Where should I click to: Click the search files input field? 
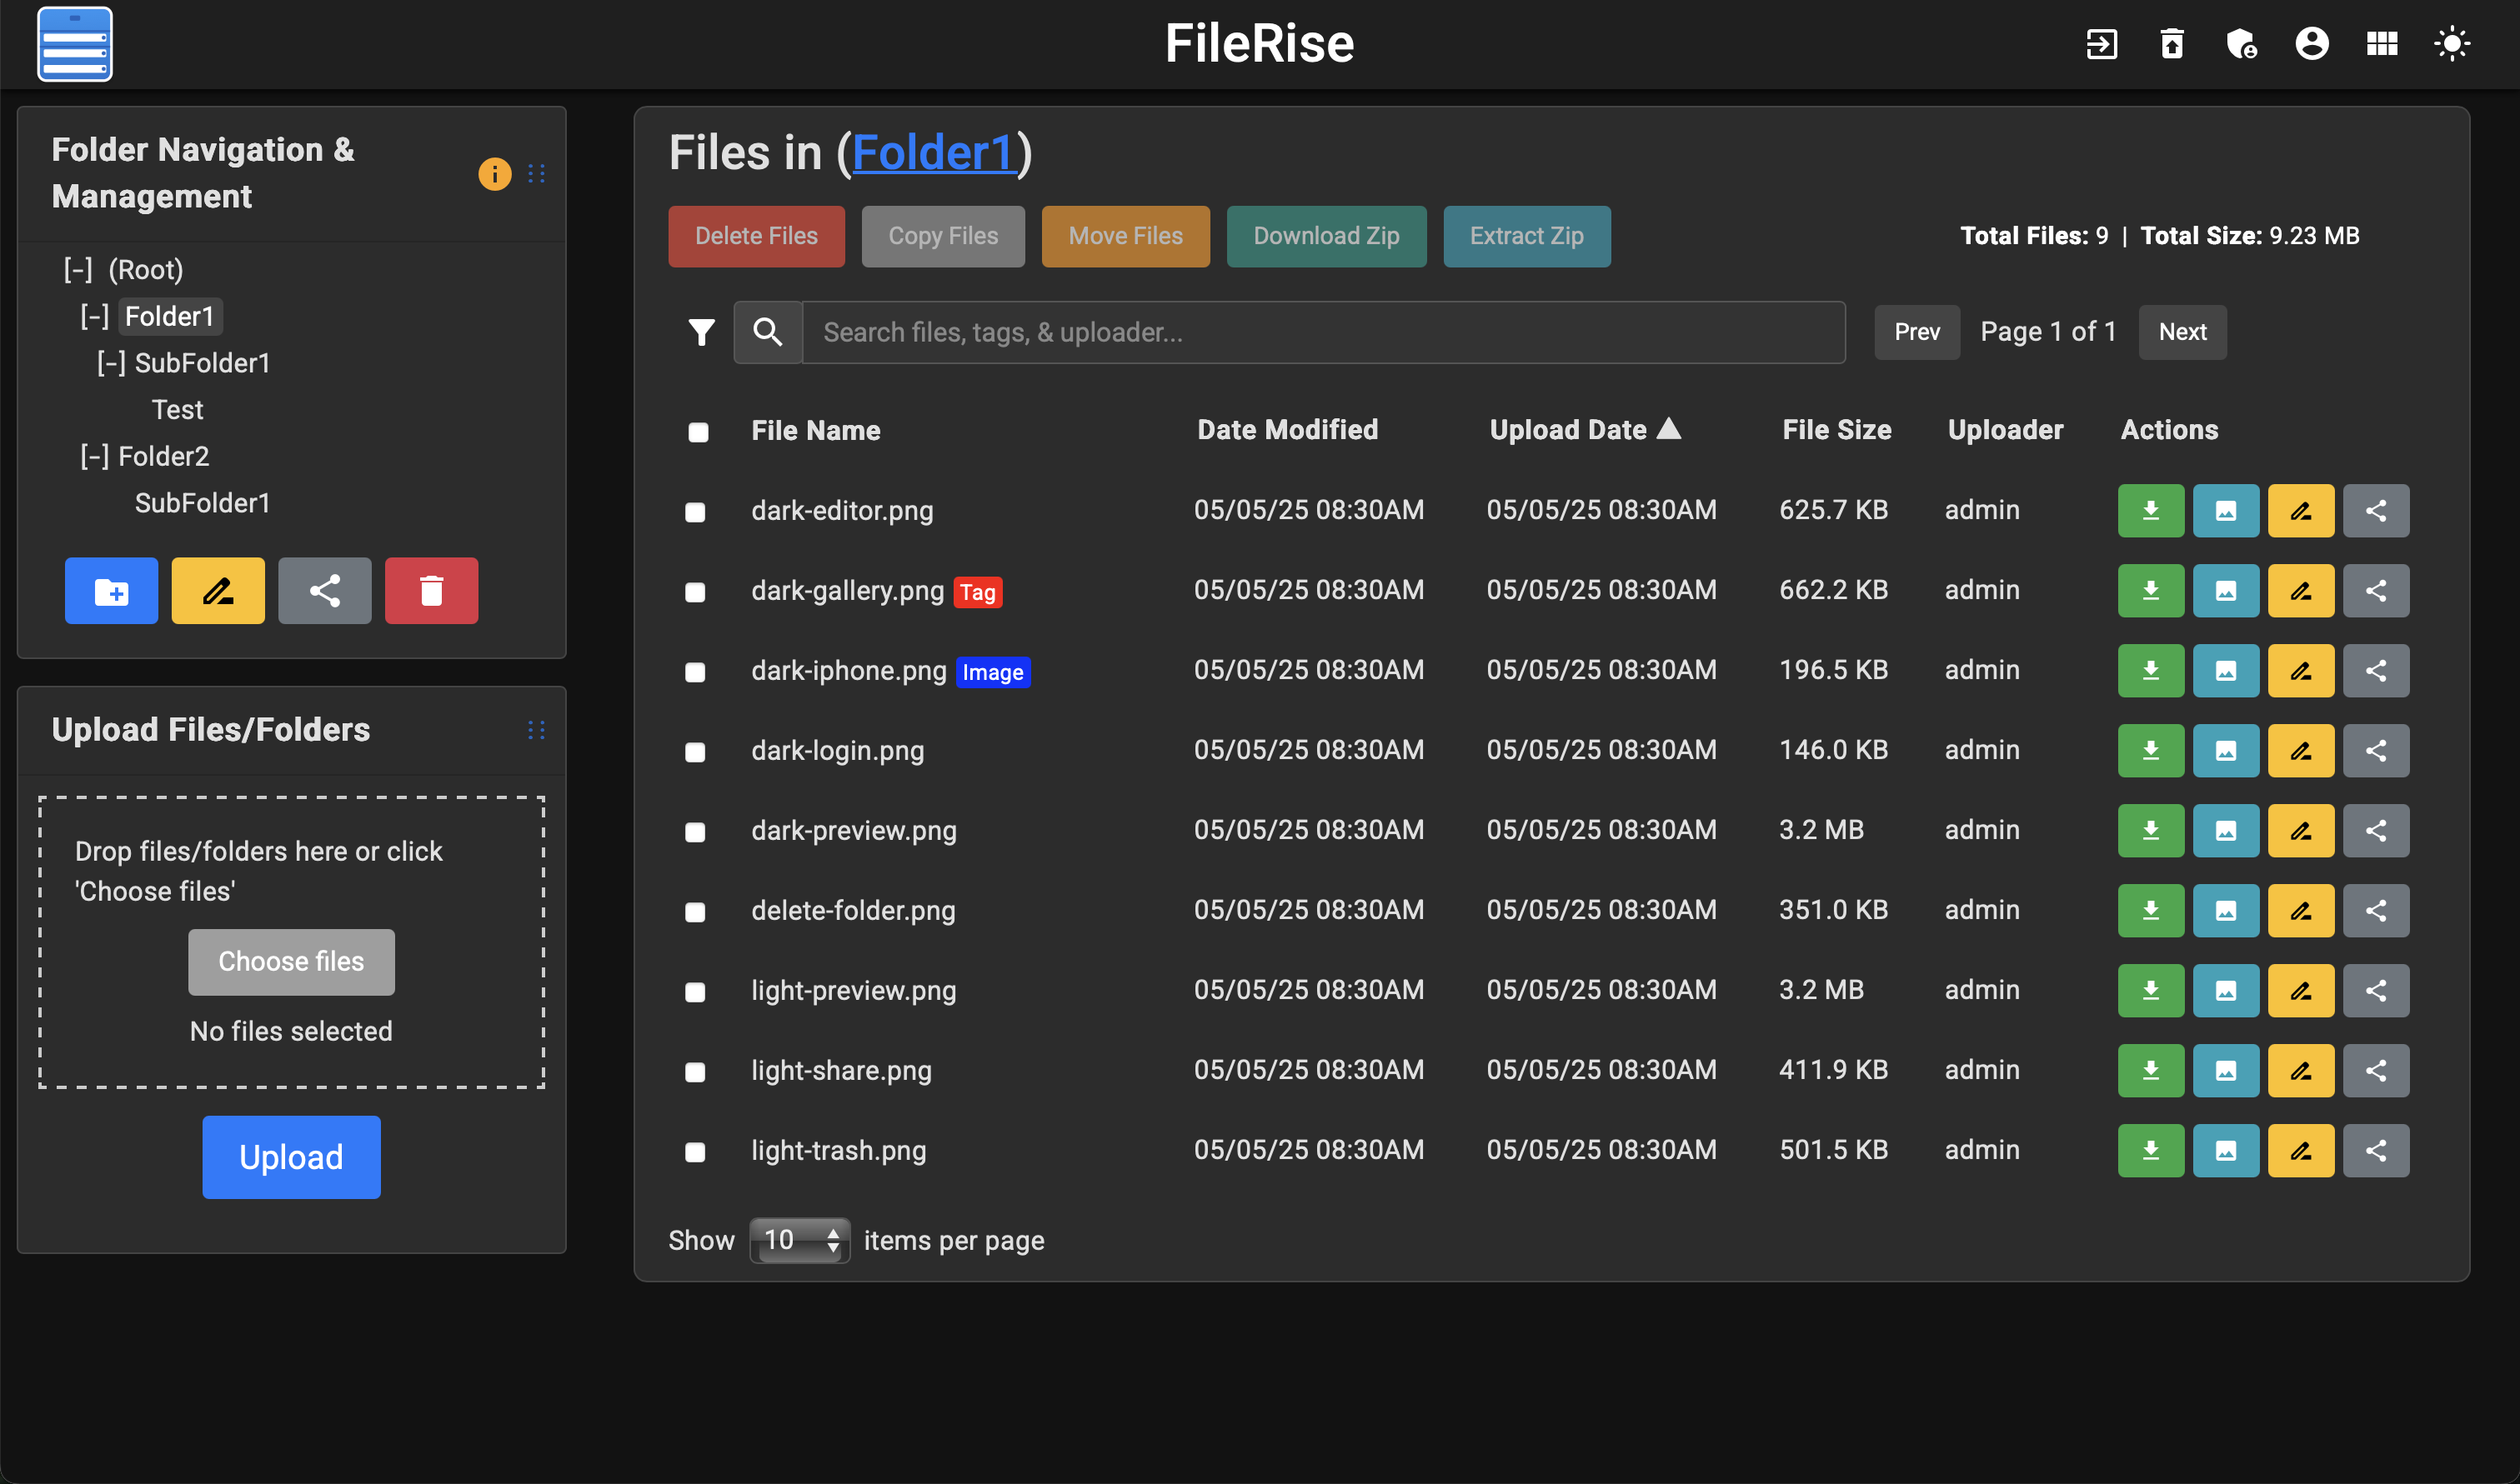tap(1323, 332)
